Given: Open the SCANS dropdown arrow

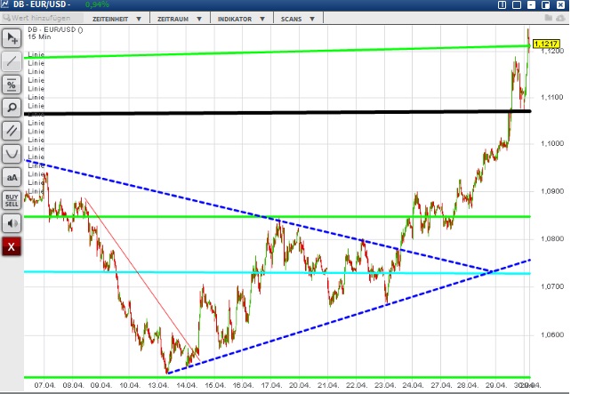Looking at the screenshot, I should click(312, 19).
